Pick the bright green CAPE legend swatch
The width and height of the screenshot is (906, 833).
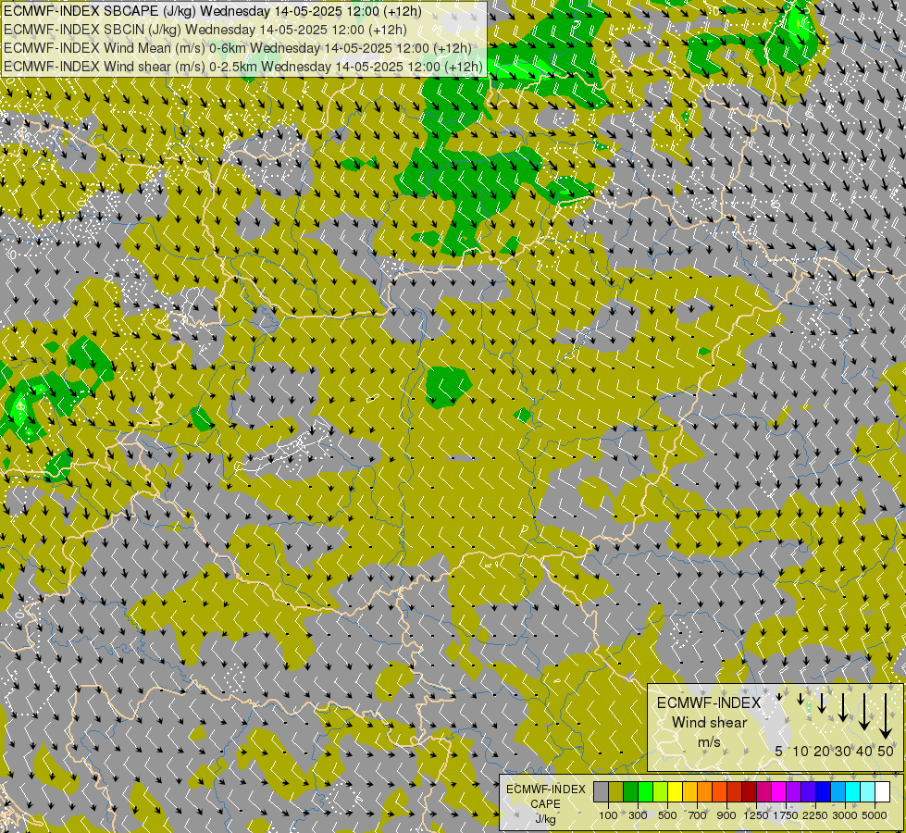[x=645, y=791]
